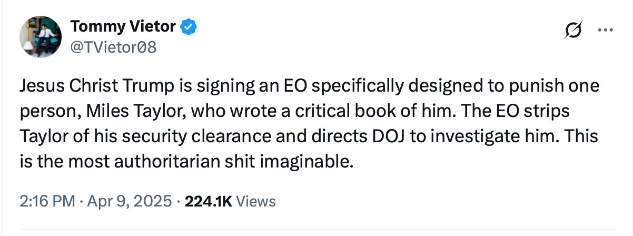The image size is (633, 236).
Task: Click the Views label
Action: [255, 201]
